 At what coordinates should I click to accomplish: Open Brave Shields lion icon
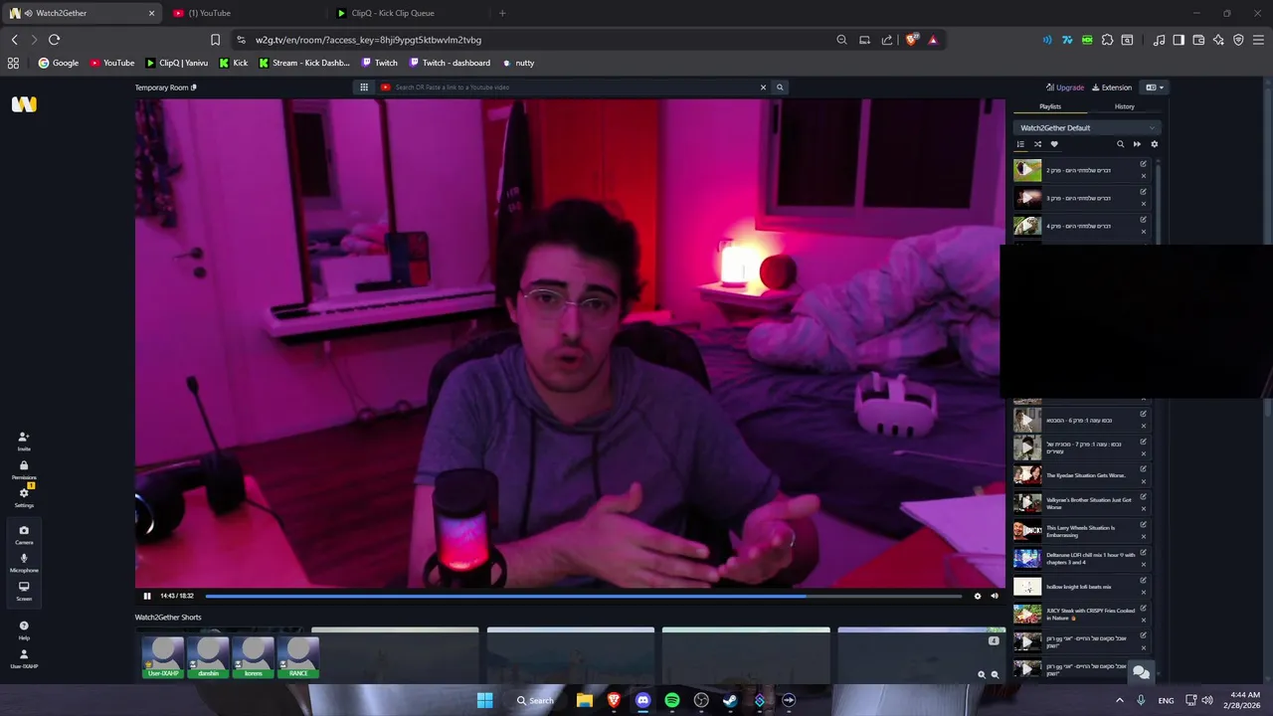pyautogui.click(x=911, y=40)
